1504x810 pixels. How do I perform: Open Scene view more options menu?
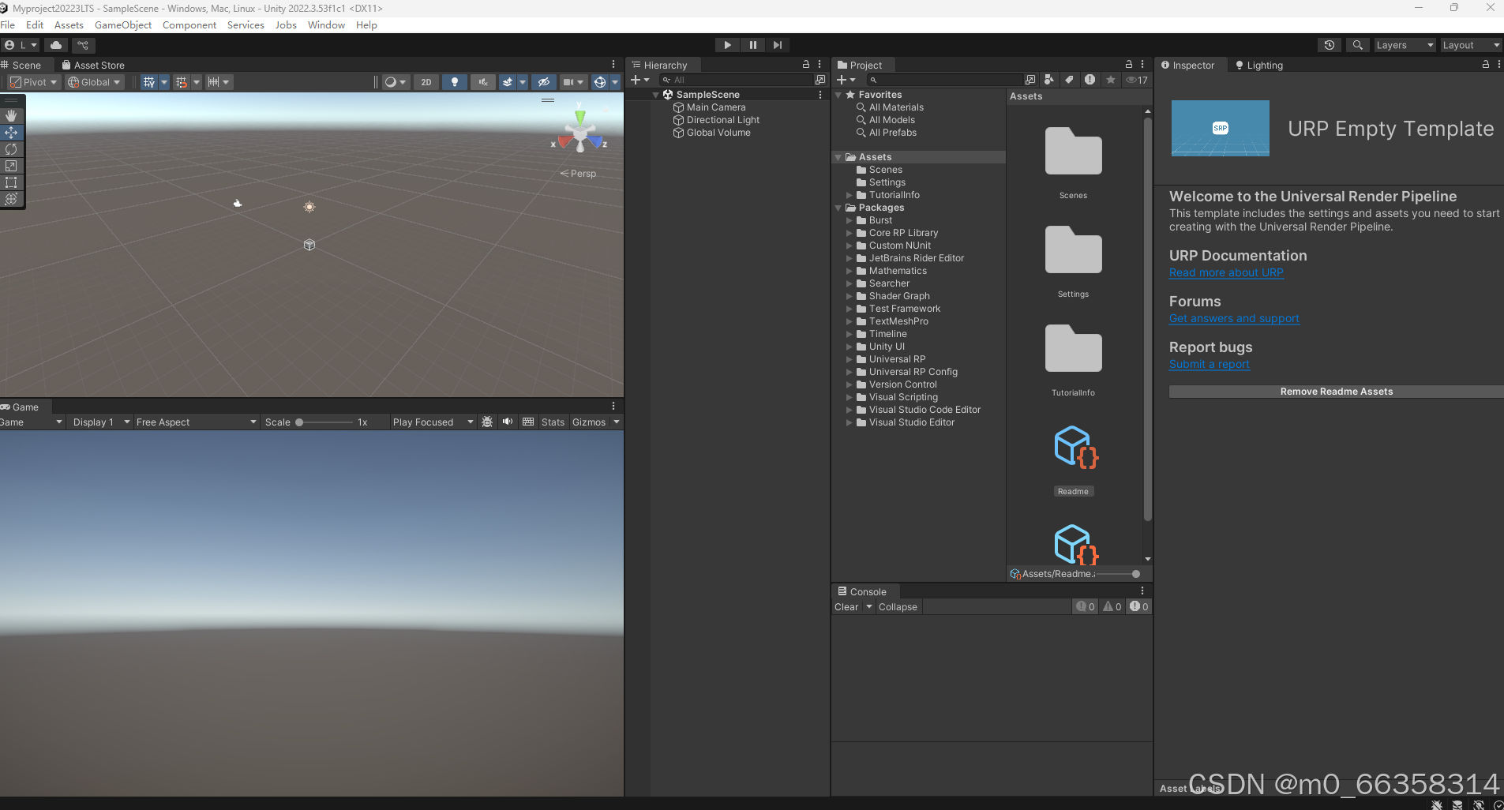[613, 65]
